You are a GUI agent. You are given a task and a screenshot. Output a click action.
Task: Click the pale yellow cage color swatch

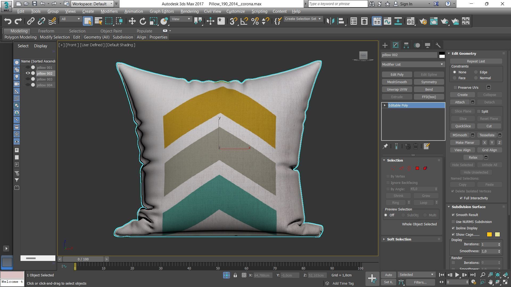[497, 234]
